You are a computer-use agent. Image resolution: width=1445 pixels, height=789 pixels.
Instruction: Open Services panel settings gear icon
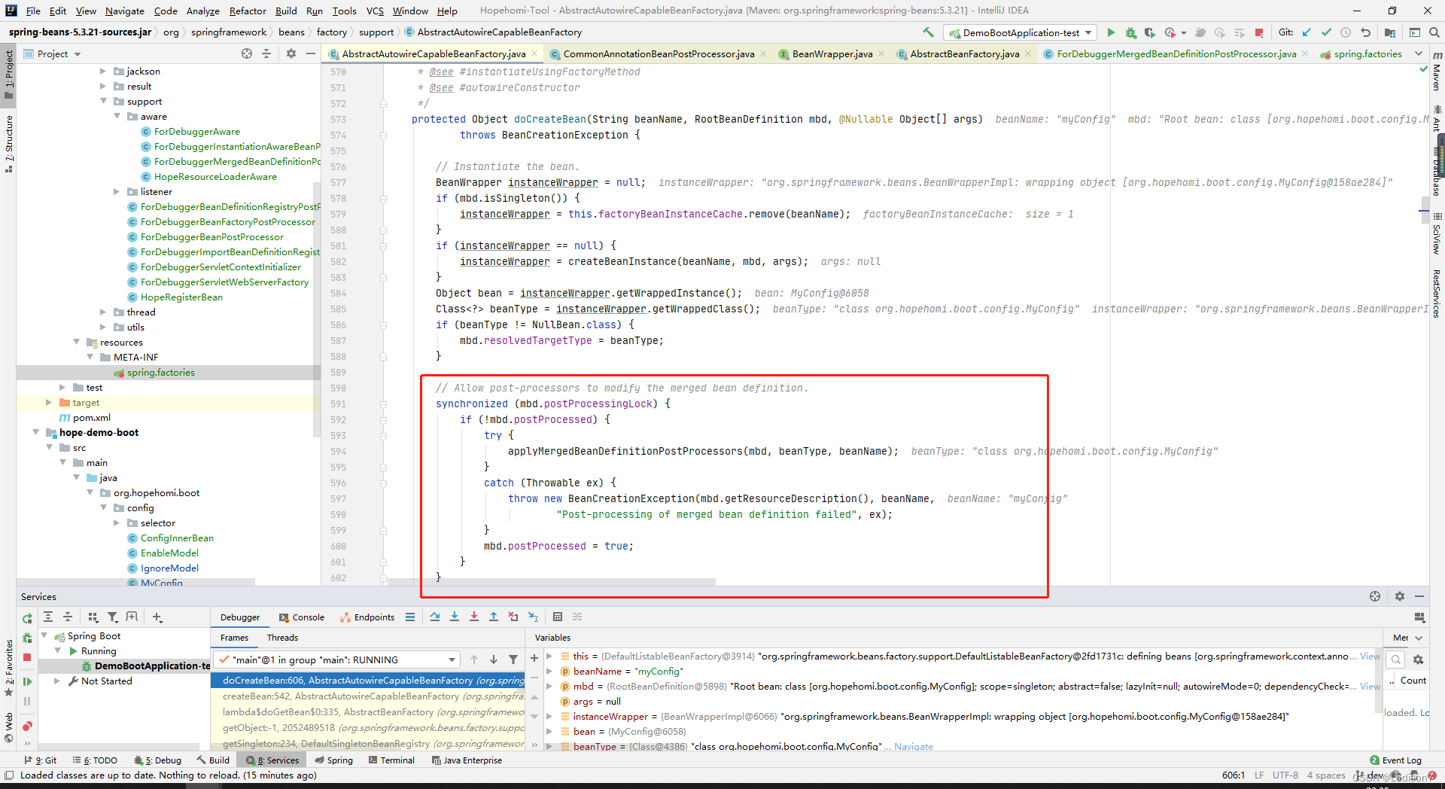(x=1400, y=596)
